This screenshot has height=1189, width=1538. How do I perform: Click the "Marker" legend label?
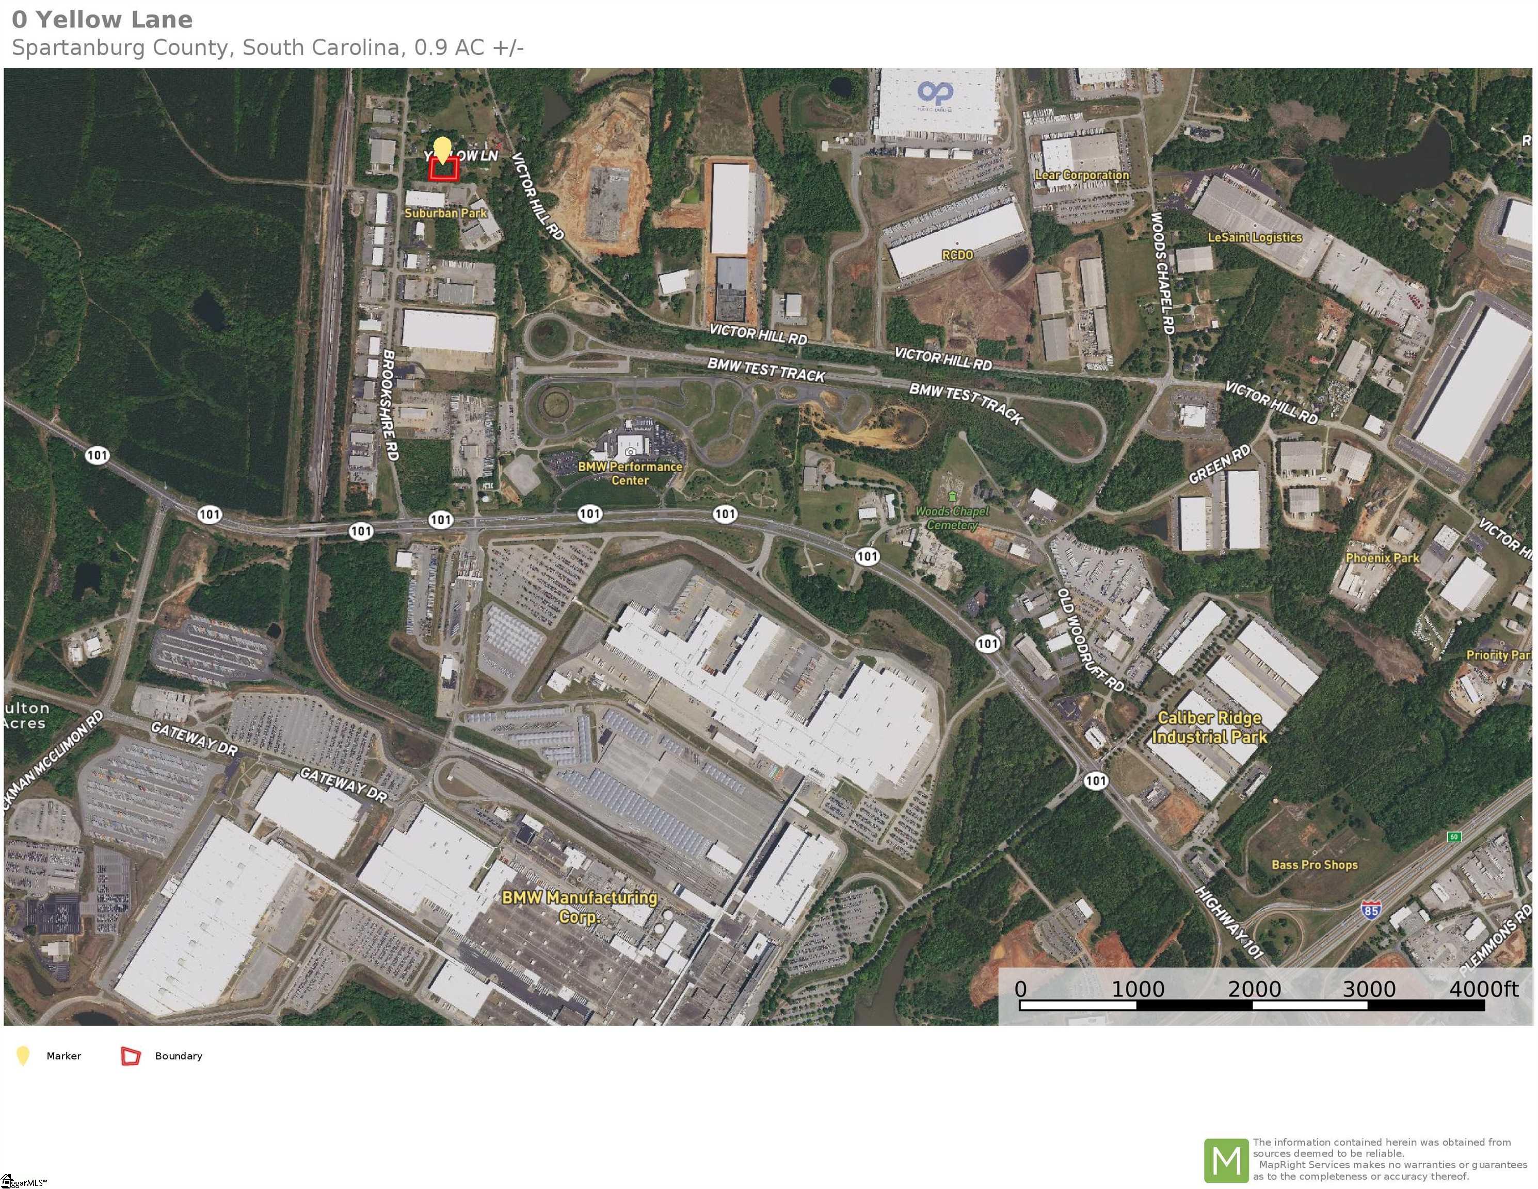point(63,1056)
